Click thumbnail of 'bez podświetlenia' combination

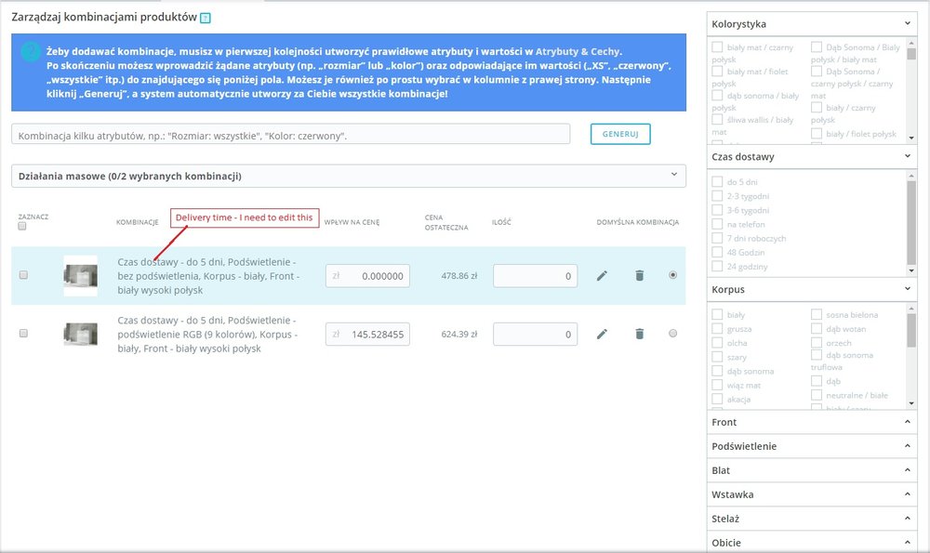pos(81,276)
